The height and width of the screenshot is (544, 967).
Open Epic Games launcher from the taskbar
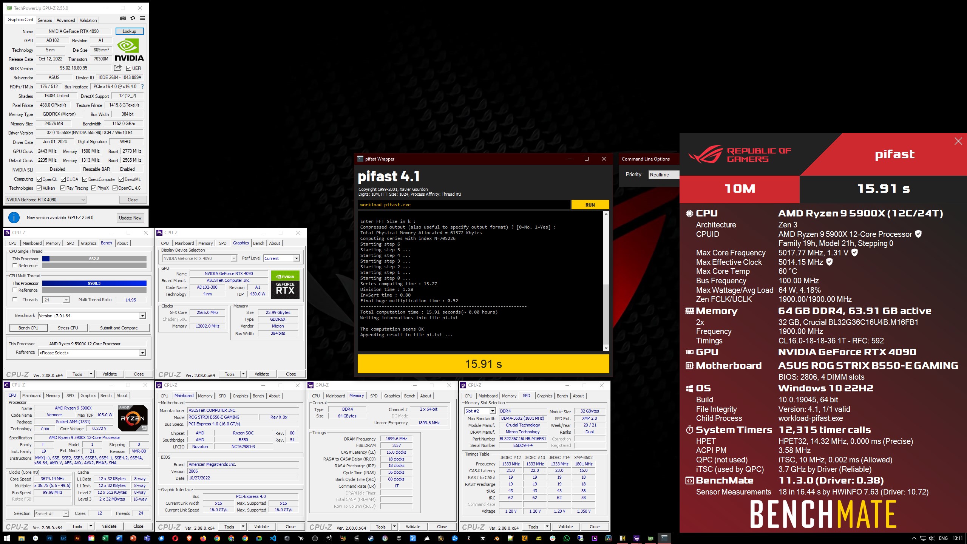(x=399, y=538)
